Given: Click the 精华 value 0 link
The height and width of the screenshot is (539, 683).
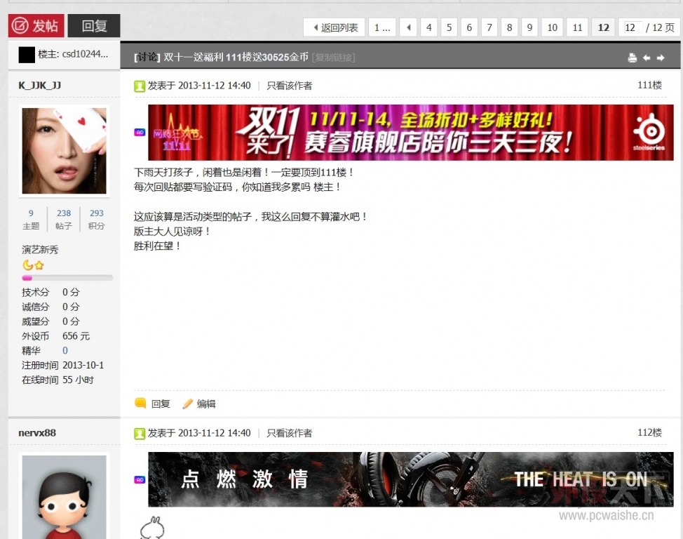Looking at the screenshot, I should (65, 351).
